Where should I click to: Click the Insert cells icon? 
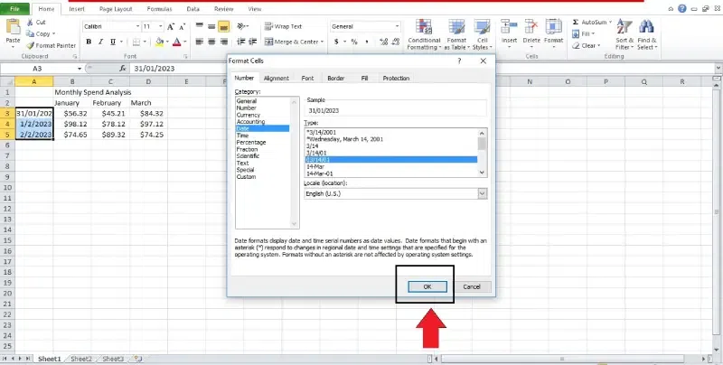tap(509, 28)
